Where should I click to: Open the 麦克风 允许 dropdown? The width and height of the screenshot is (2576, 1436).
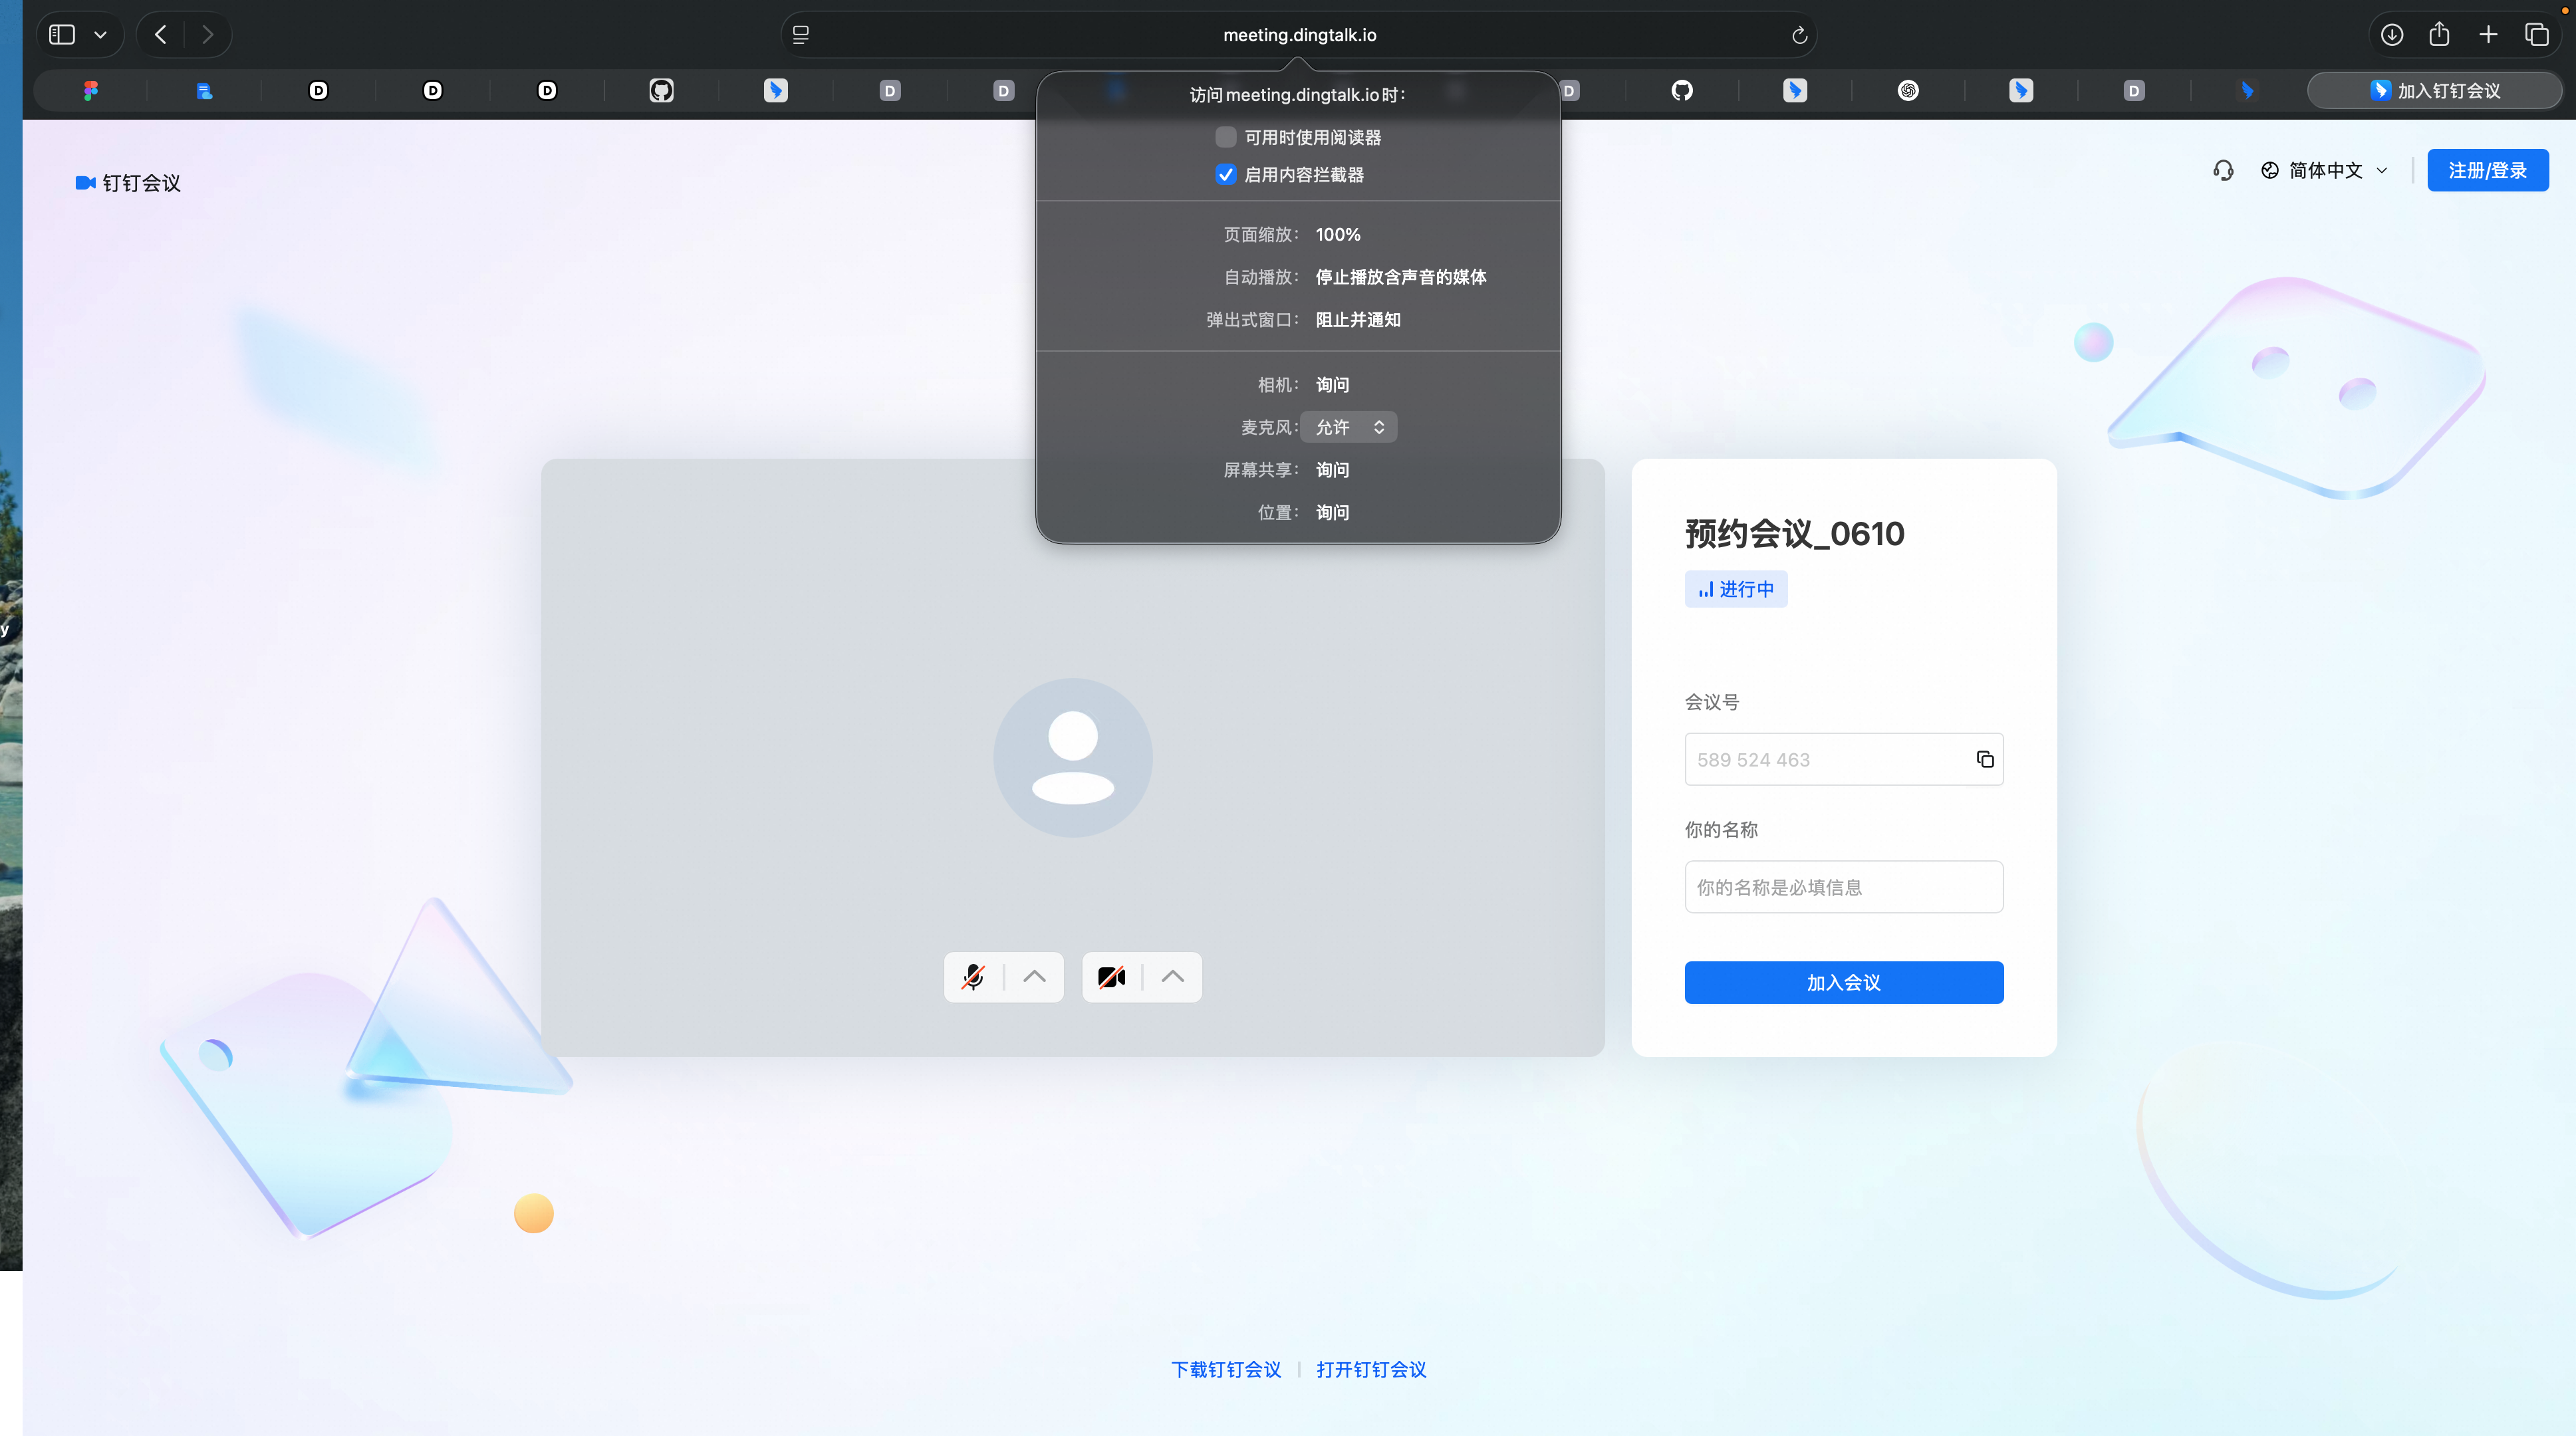coord(1348,427)
